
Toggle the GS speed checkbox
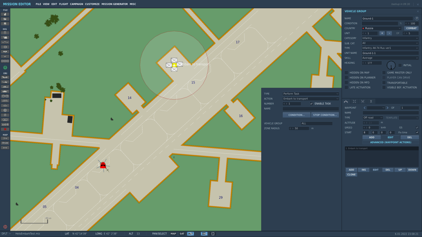[417, 127]
